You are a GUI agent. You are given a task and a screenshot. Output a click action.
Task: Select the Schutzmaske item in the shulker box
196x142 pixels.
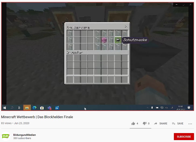pyautogui.click(x=118, y=40)
